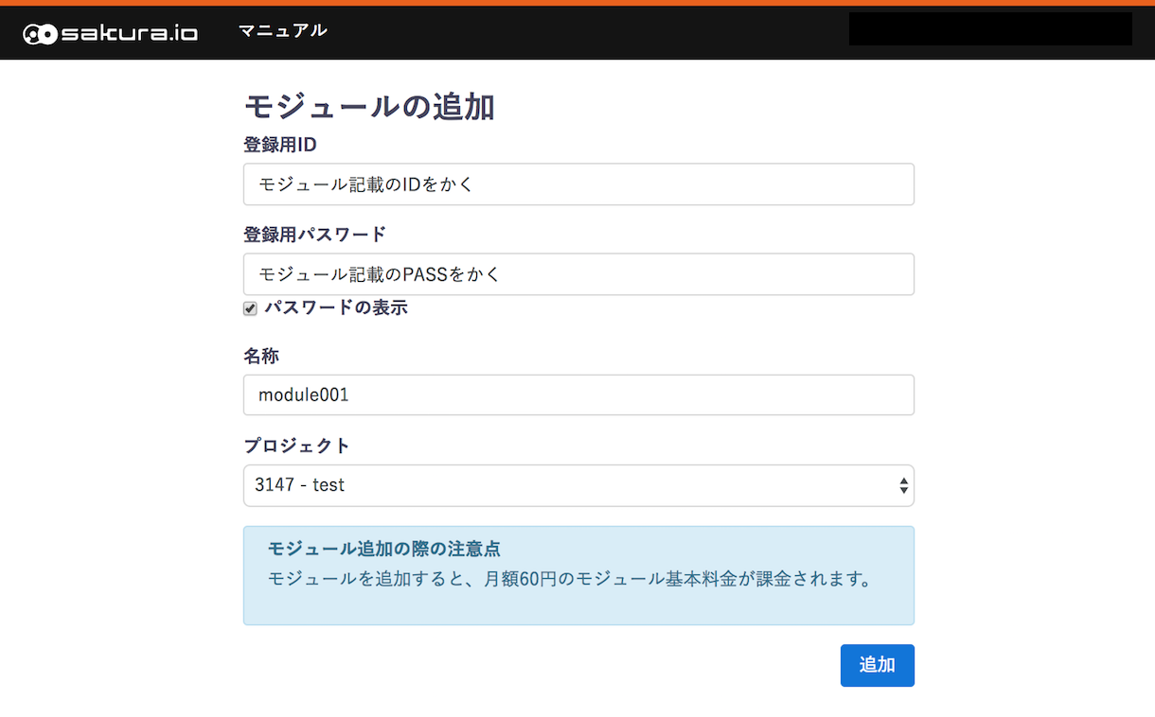Click the モジュールの追加 page heading

(368, 107)
